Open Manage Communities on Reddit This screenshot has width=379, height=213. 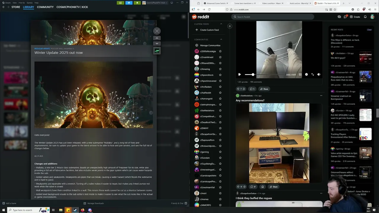point(208,45)
